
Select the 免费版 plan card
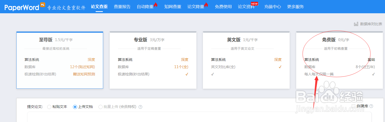click(x=339, y=60)
